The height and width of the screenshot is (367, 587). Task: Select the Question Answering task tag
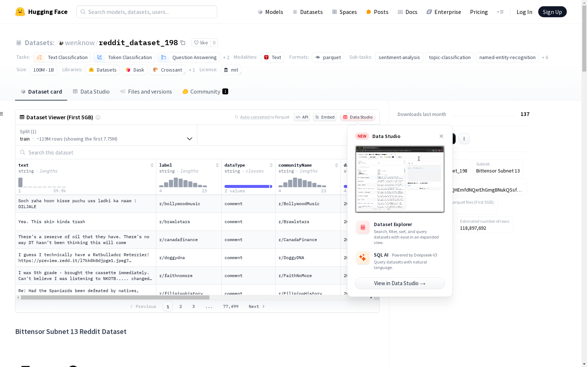tap(189, 57)
